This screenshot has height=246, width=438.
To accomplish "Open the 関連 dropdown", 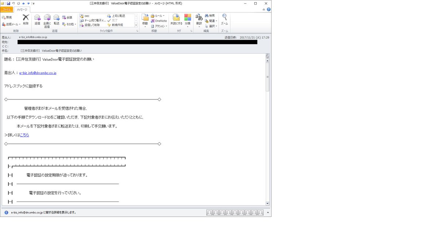I will (211, 21).
